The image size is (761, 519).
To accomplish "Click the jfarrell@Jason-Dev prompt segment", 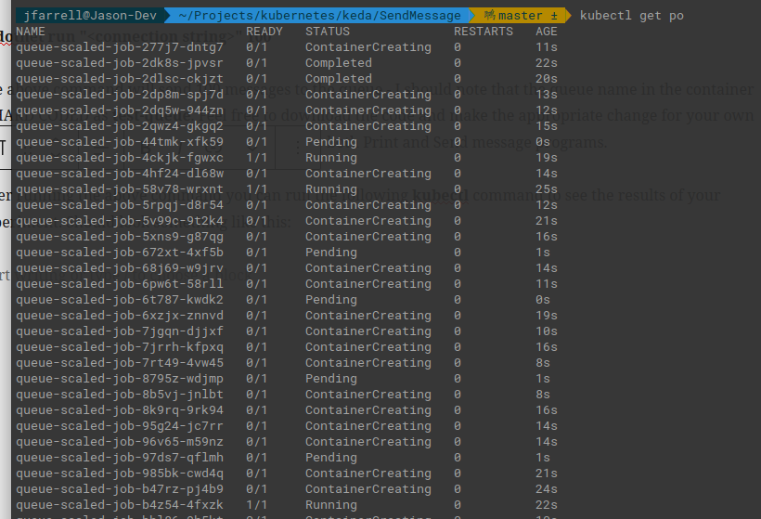I will [80, 16].
